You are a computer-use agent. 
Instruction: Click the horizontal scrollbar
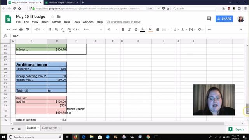click(119, 124)
